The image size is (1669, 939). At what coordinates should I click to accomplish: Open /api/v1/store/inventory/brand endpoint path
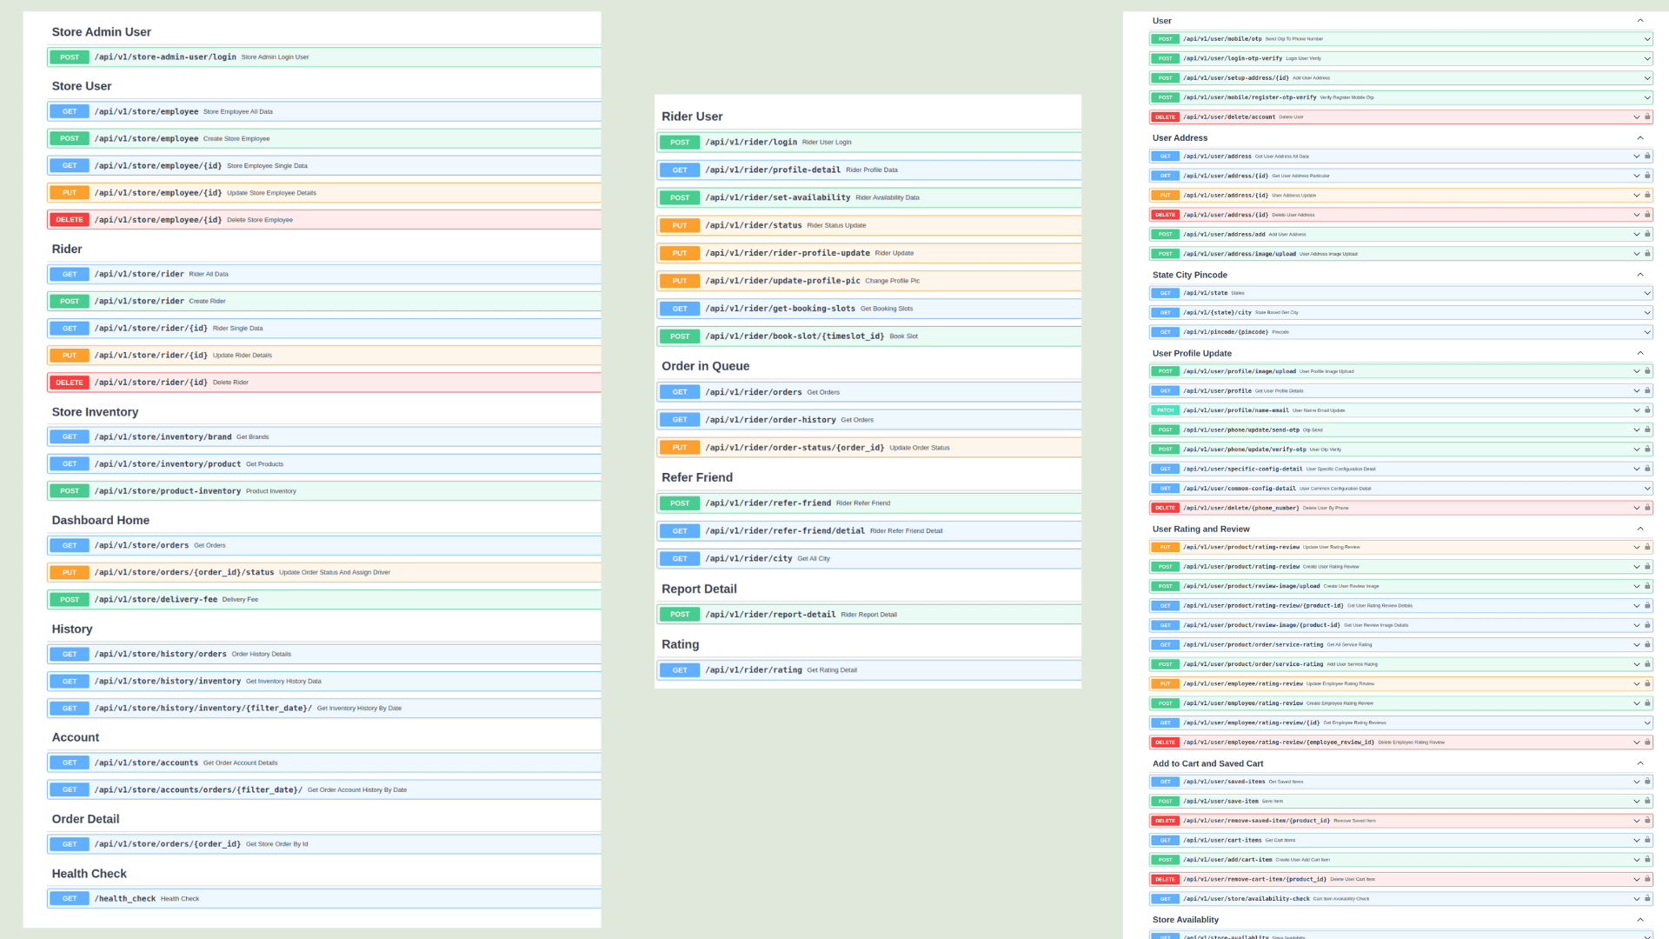pos(163,437)
